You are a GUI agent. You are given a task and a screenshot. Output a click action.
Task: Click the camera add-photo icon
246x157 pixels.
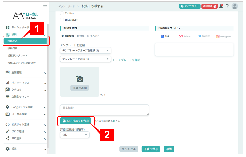point(80,79)
